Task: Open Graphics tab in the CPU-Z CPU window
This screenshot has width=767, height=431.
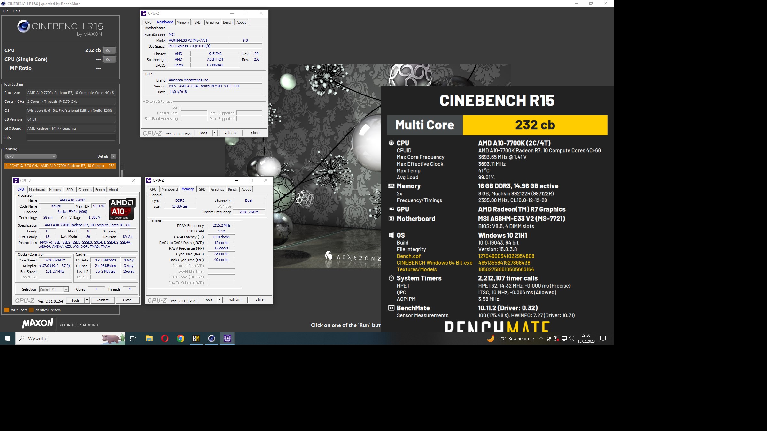Action: (85, 190)
